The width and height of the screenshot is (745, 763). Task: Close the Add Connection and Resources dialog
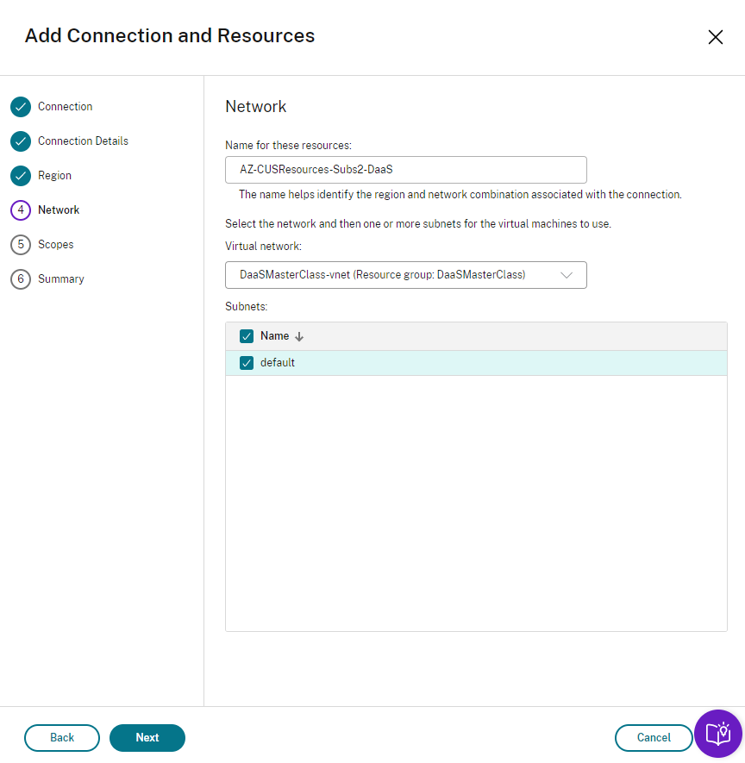[715, 37]
